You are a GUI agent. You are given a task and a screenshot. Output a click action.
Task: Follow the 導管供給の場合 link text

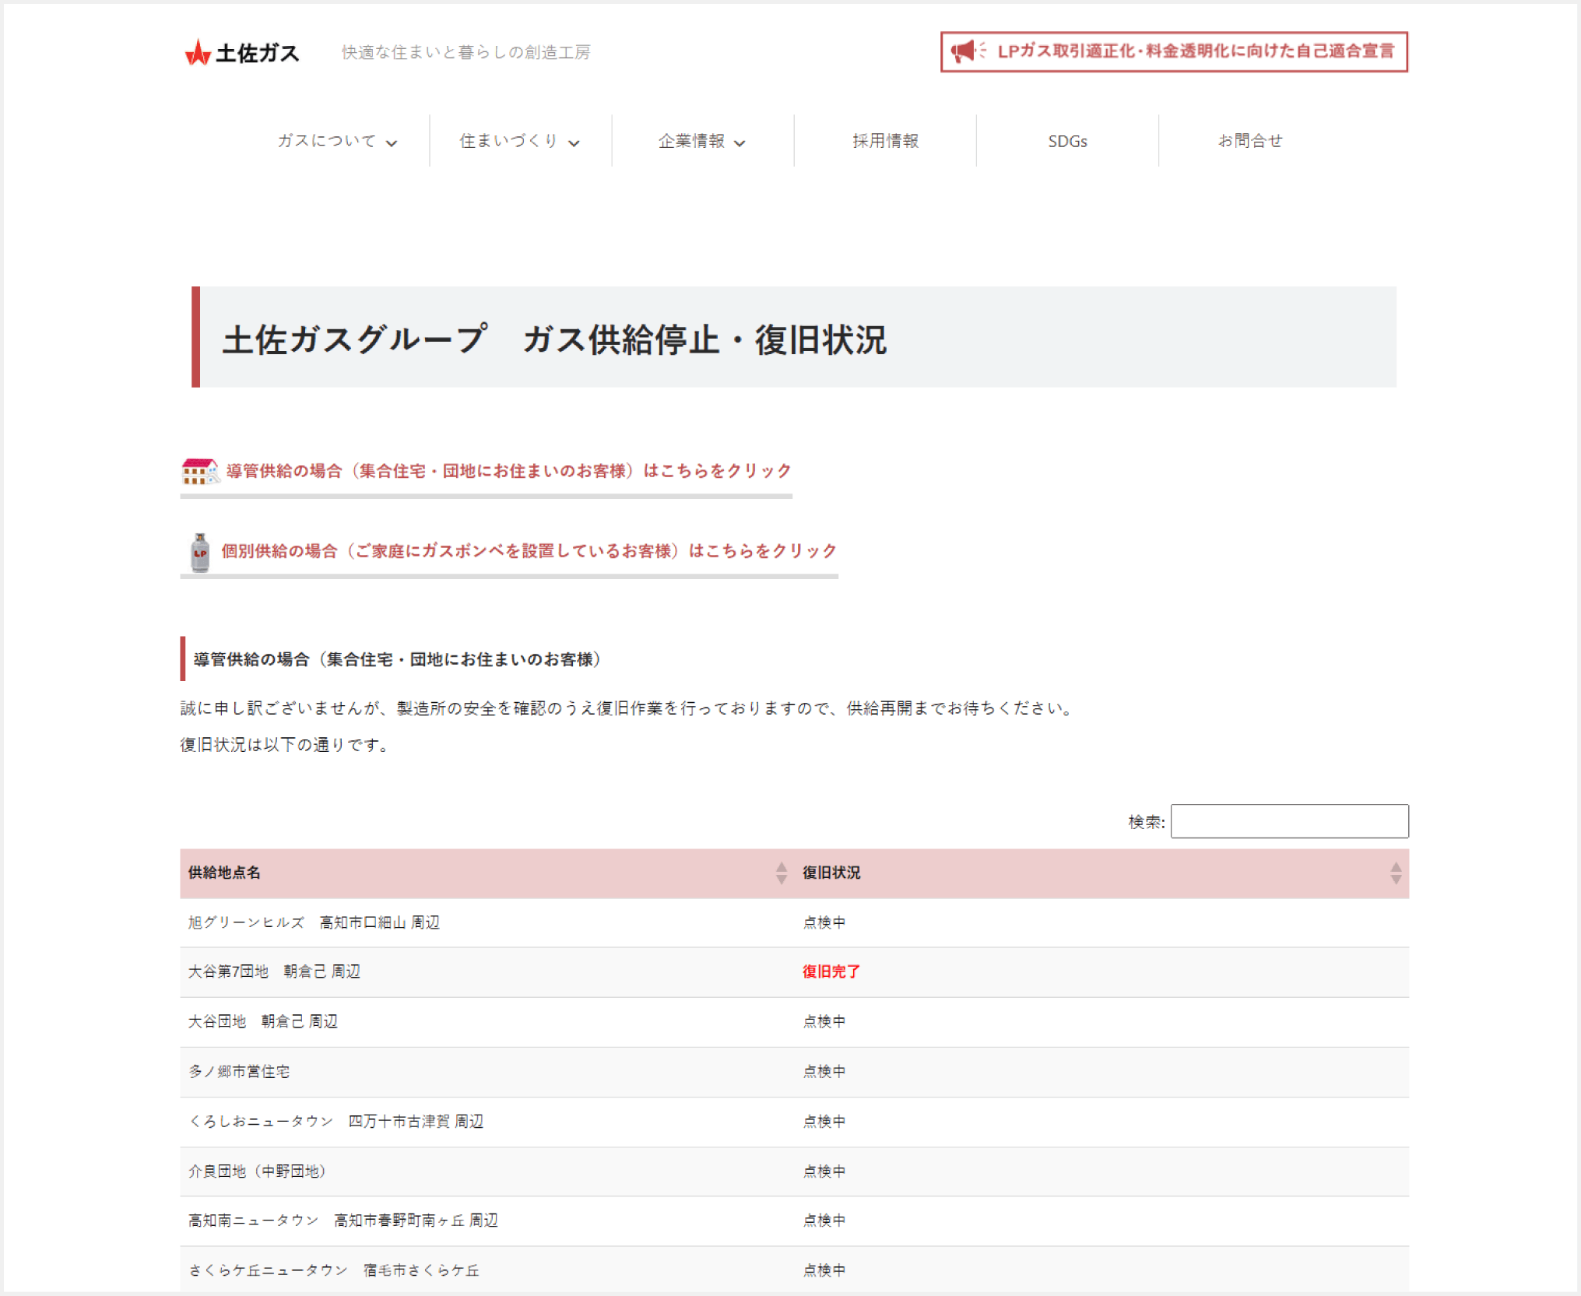508,471
